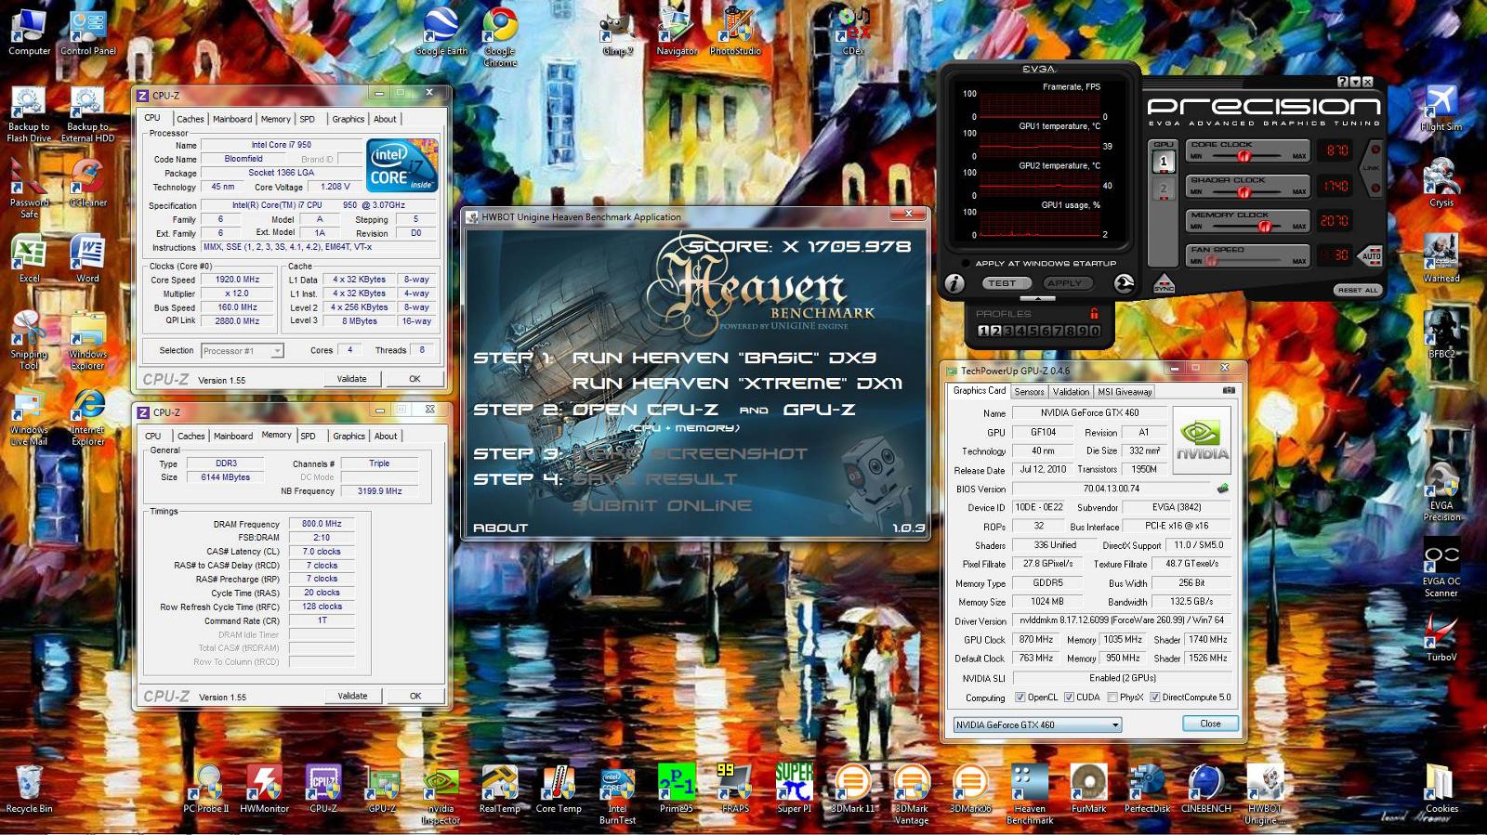Click Close button in GPU-Z
Image resolution: width=1487 pixels, height=835 pixels.
tap(1210, 724)
